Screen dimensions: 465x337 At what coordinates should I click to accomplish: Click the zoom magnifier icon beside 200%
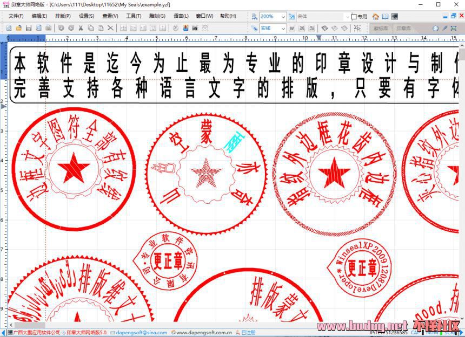point(254,17)
